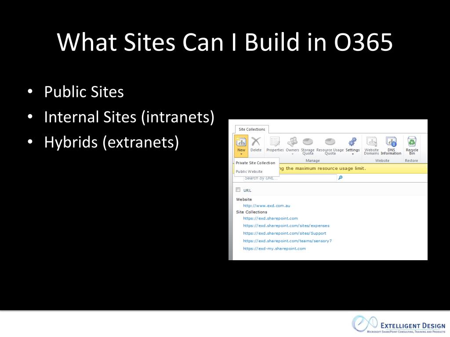This screenshot has width=450, height=337.
Task: Open the Owners ribbon button
Action: click(292, 145)
